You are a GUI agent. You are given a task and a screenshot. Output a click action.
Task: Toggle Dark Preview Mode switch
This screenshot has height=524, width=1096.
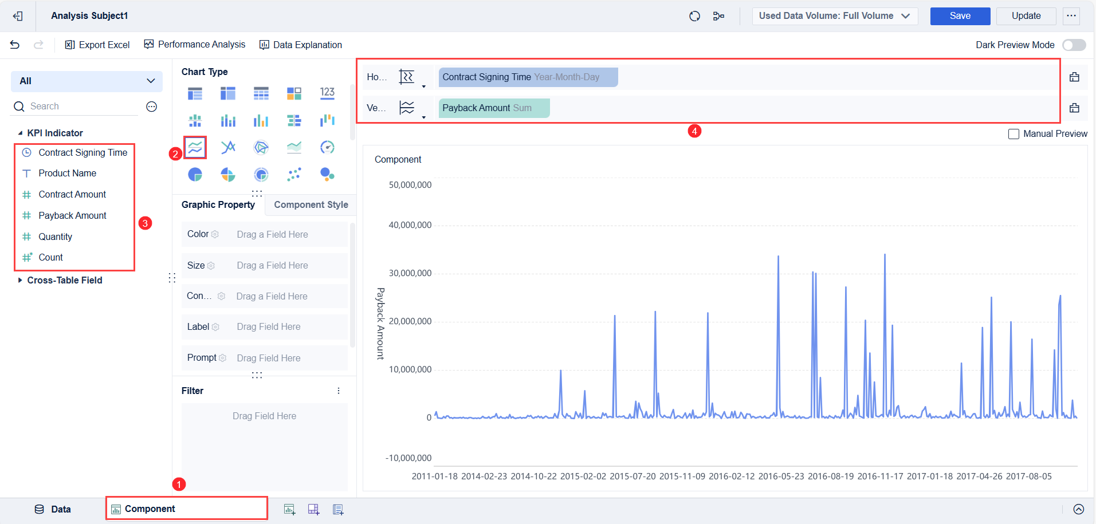pyautogui.click(x=1074, y=45)
